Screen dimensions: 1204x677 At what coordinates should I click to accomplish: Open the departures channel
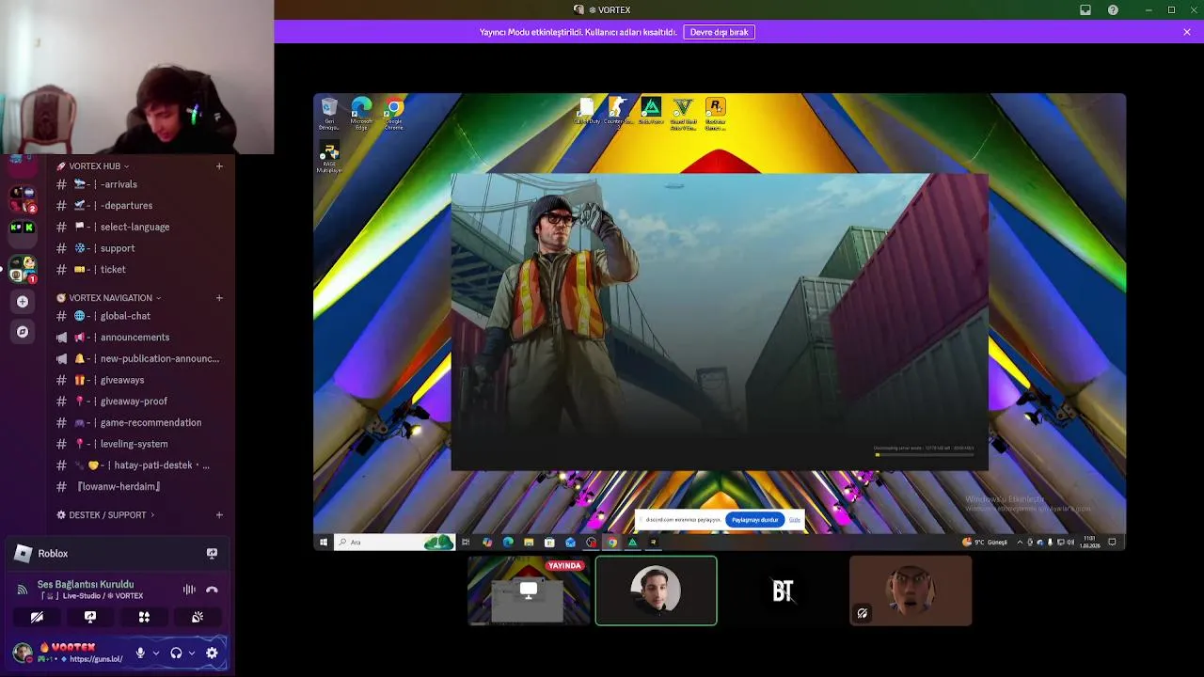pos(139,206)
